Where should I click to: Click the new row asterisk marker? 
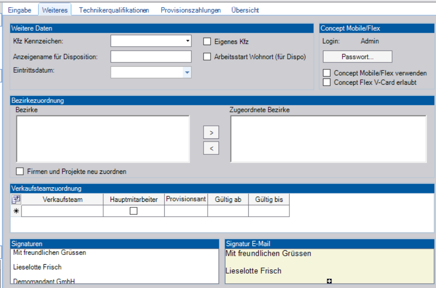[16, 211]
